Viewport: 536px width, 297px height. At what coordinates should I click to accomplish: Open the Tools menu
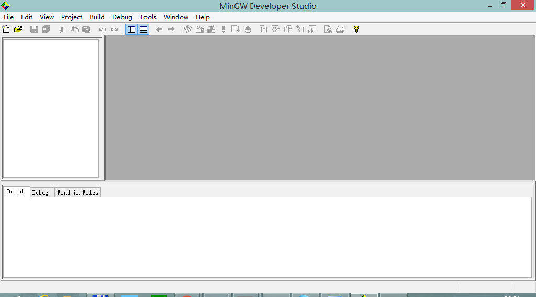[x=148, y=17]
